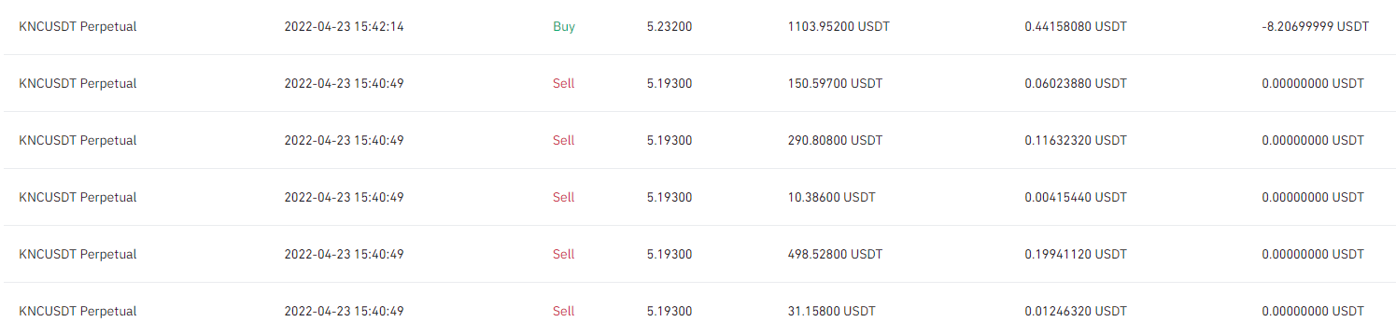Select the 10.38600 USDT amount
Viewport: 1396px width, 336px height.
(832, 197)
